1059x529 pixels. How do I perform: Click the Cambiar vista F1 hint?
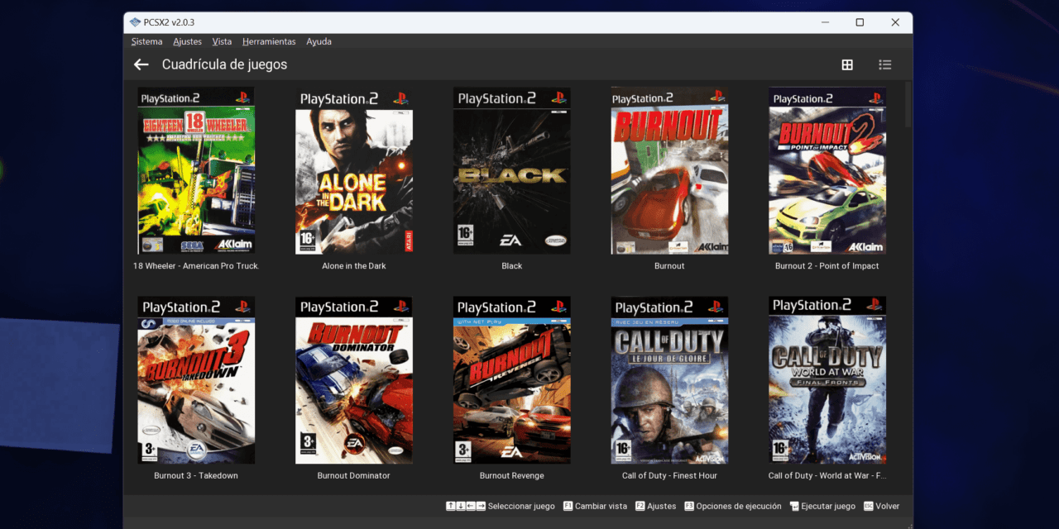click(x=595, y=507)
